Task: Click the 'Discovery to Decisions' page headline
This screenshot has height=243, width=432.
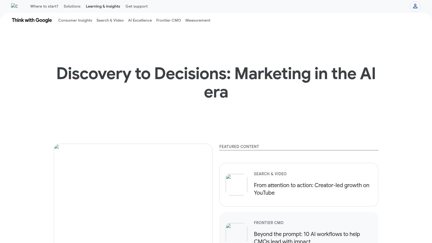Action: point(216,83)
